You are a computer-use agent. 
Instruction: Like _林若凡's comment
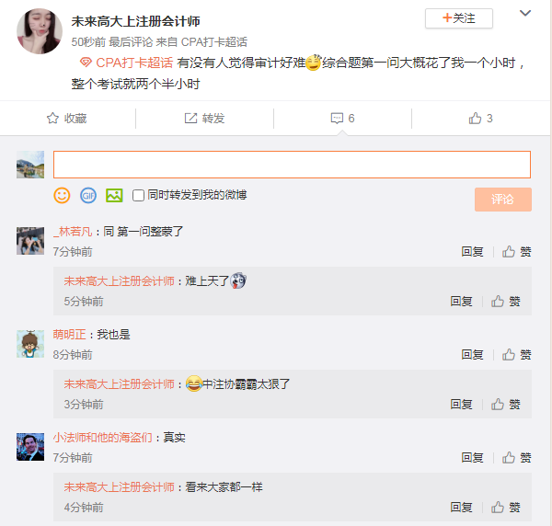point(517,251)
